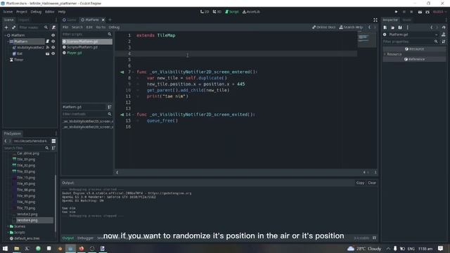Click the Filter properties search icon
This screenshot has height=253, width=450.
436,41
